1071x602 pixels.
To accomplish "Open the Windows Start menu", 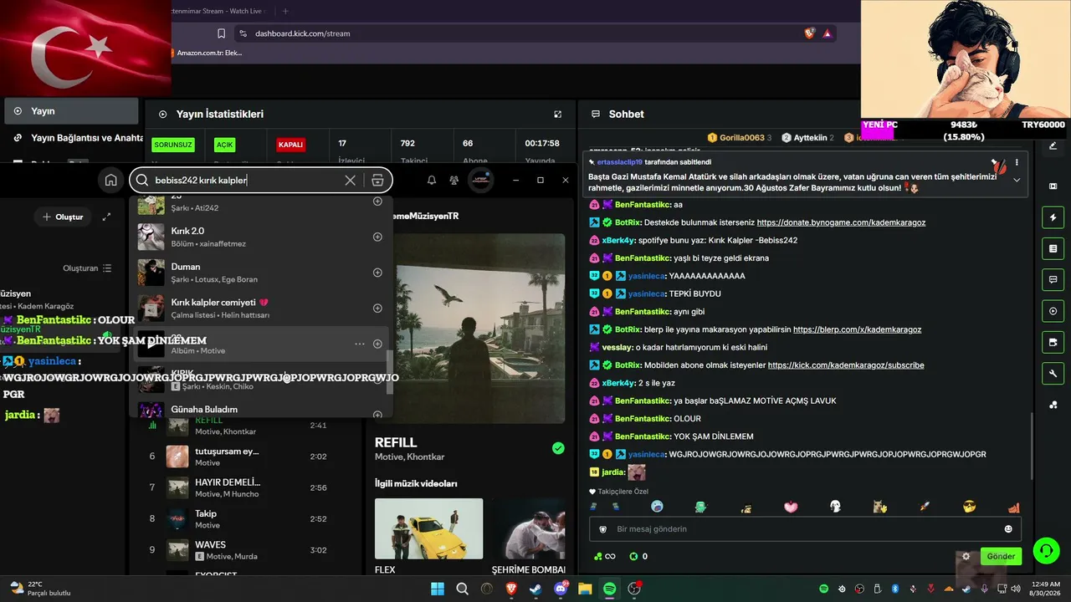I will coord(438,589).
